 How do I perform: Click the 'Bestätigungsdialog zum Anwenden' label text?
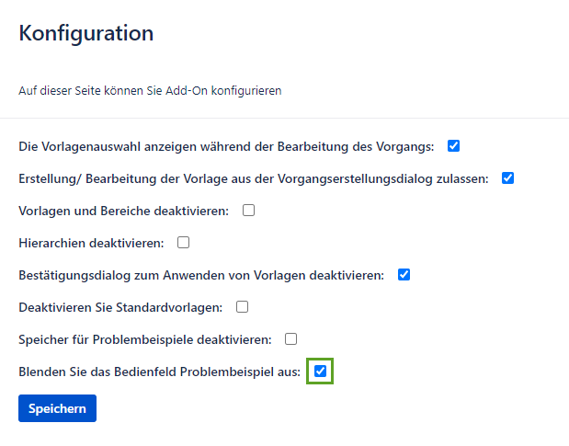[200, 275]
